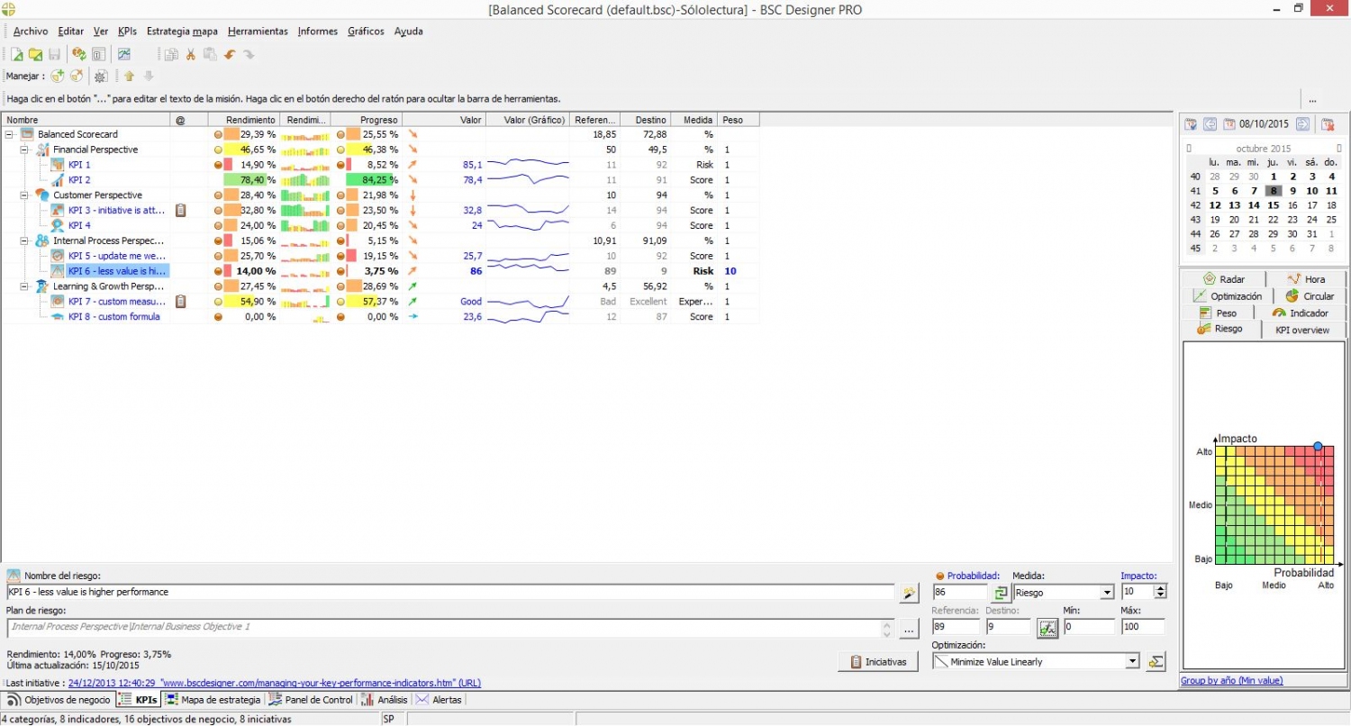Click the Probabilidad input field showing 86
This screenshot has height=726, width=1351.
pos(961,593)
